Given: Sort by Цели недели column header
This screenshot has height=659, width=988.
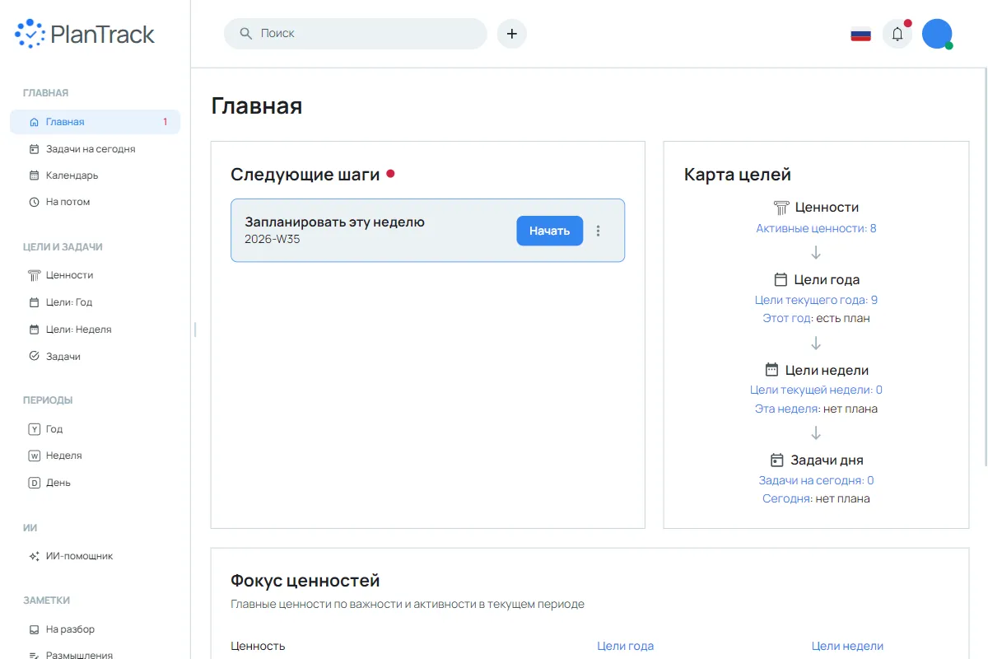Looking at the screenshot, I should tap(847, 646).
